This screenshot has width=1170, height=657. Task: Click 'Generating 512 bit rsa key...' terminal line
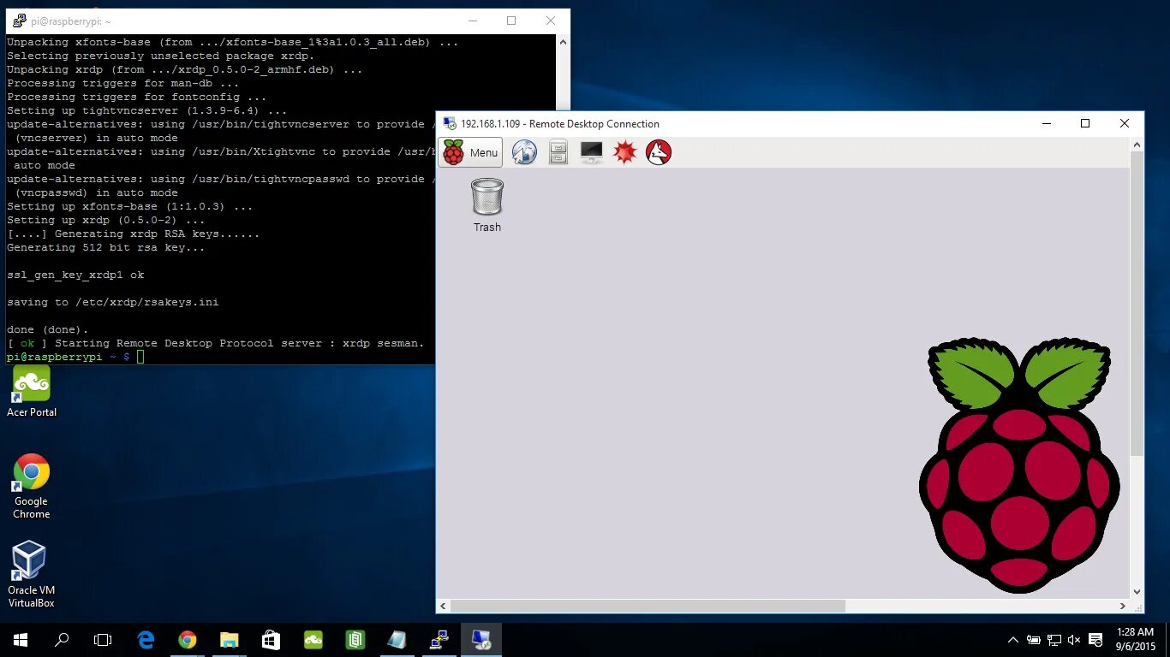pos(106,247)
